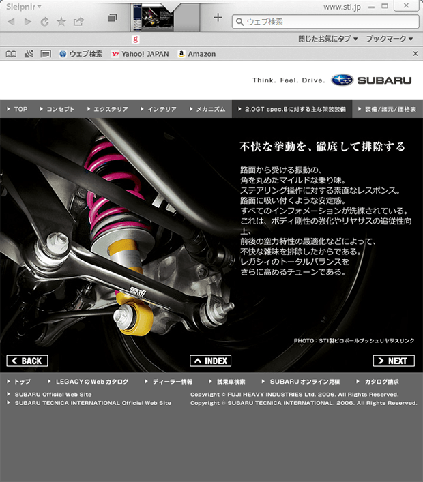Screen dimensions: 423x482
Task: Open the Amazon bookmark
Action: point(197,54)
